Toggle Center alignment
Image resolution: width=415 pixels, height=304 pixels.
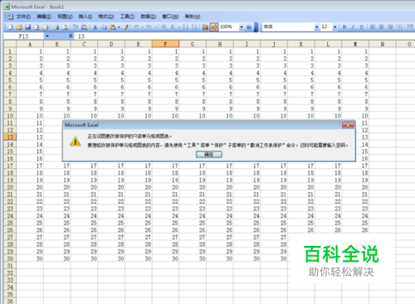coord(381,27)
